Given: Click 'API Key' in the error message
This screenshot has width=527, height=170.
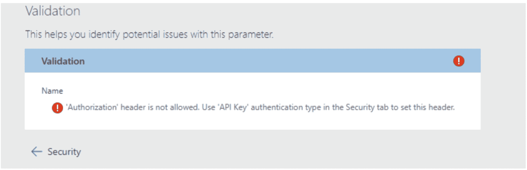Looking at the screenshot, I should (233, 107).
